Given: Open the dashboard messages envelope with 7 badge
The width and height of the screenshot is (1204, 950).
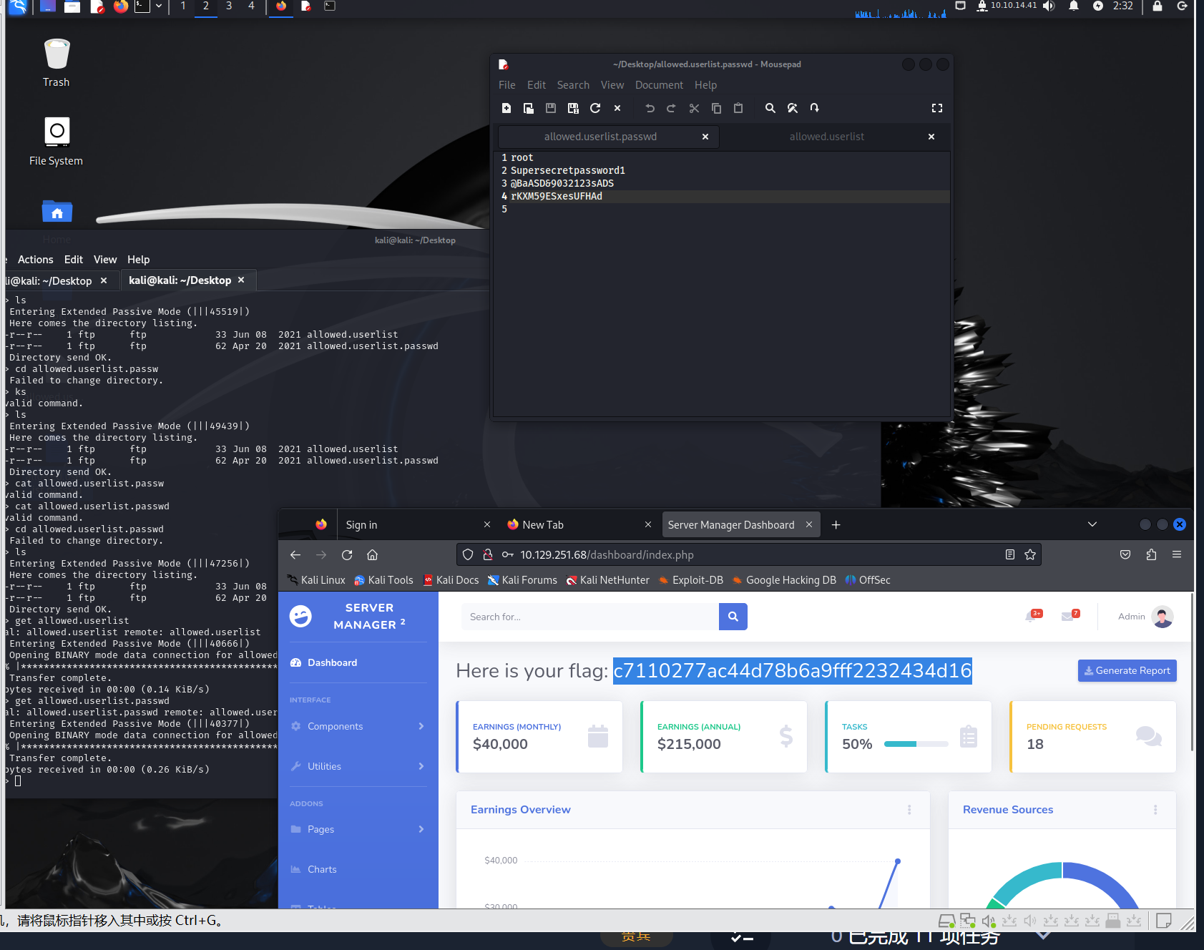Looking at the screenshot, I should (x=1070, y=616).
